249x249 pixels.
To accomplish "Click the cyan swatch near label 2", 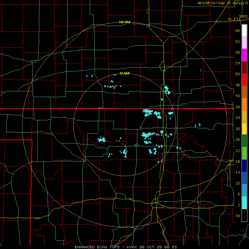I will [244, 203].
